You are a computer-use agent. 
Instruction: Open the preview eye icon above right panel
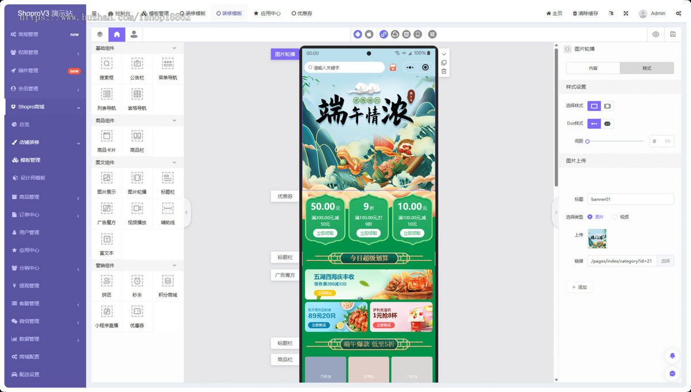(655, 34)
